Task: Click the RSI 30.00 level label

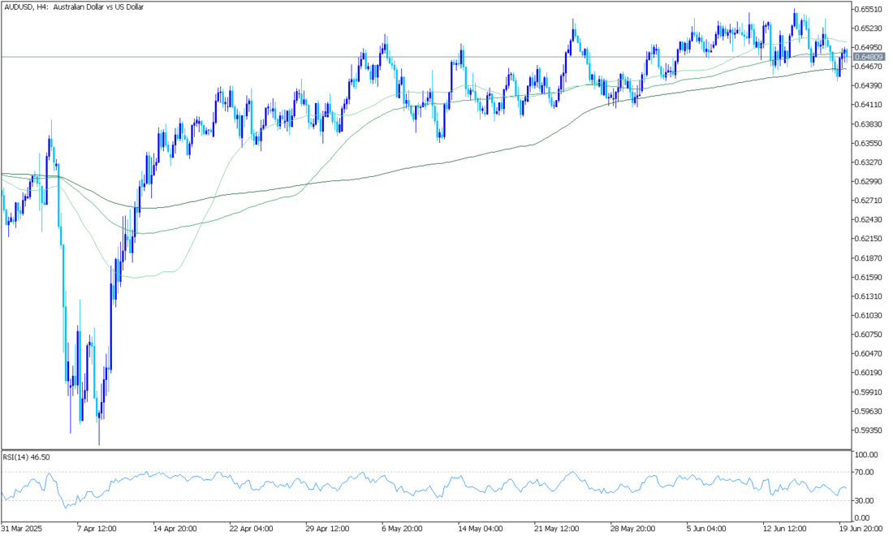Action: 865,501
